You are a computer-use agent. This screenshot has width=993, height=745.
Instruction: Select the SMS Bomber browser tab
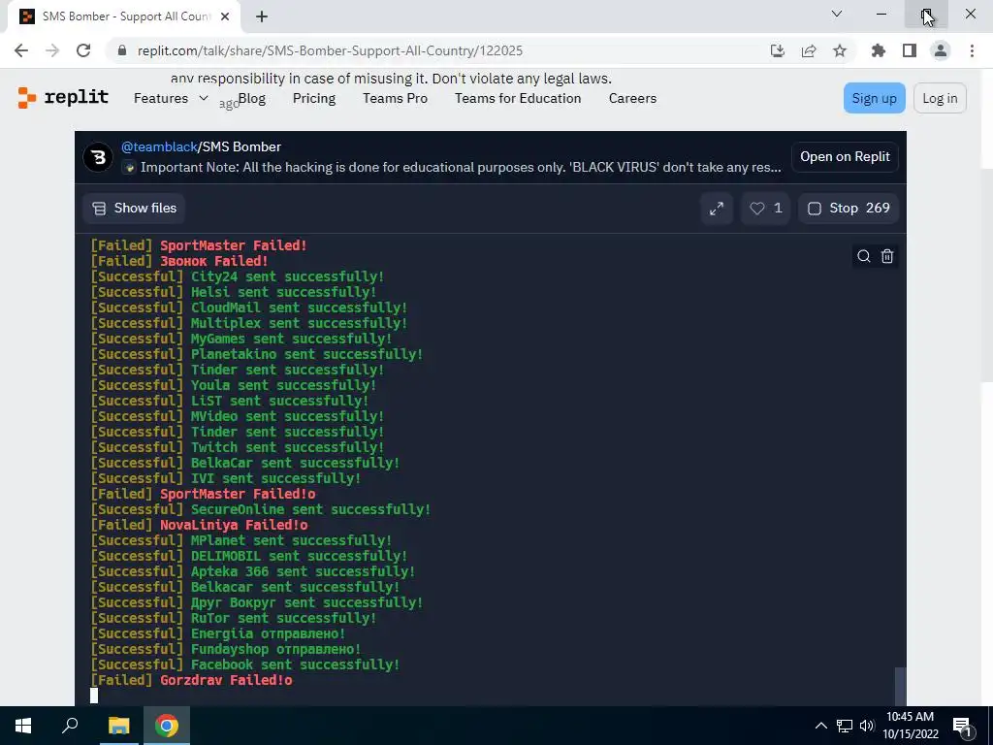point(125,16)
